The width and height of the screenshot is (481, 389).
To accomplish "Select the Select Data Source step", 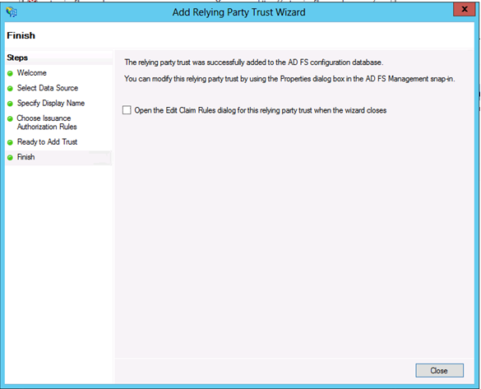I will pyautogui.click(x=48, y=88).
